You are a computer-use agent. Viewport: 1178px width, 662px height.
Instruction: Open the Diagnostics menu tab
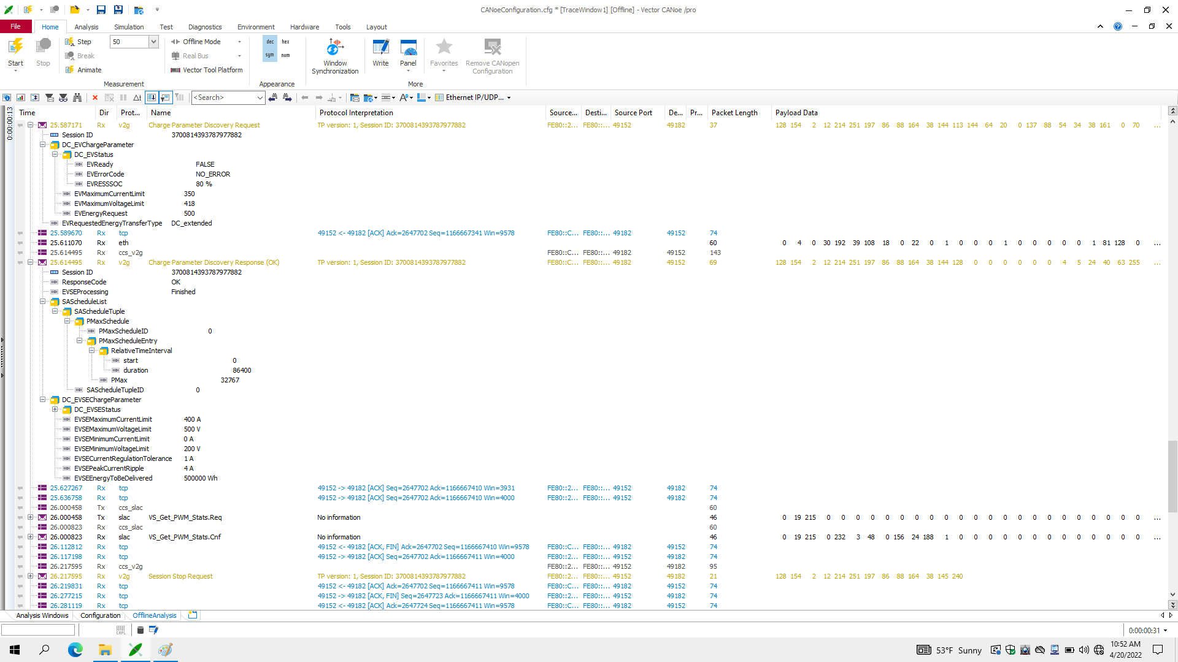pyautogui.click(x=205, y=27)
